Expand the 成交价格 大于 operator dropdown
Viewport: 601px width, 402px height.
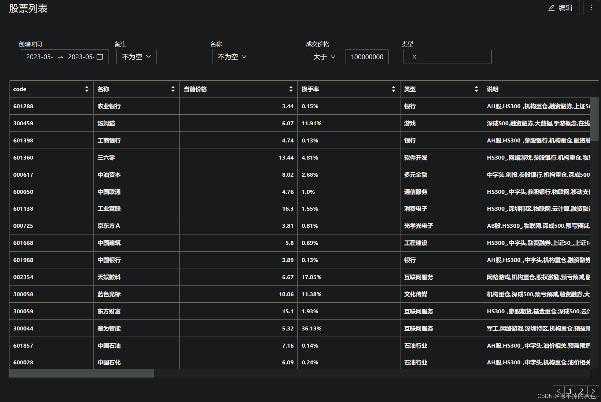pos(324,57)
